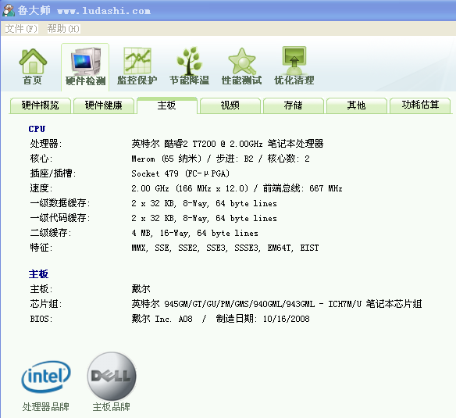Switch to the 硬件概览 tab
456x418 pixels.
click(x=41, y=105)
